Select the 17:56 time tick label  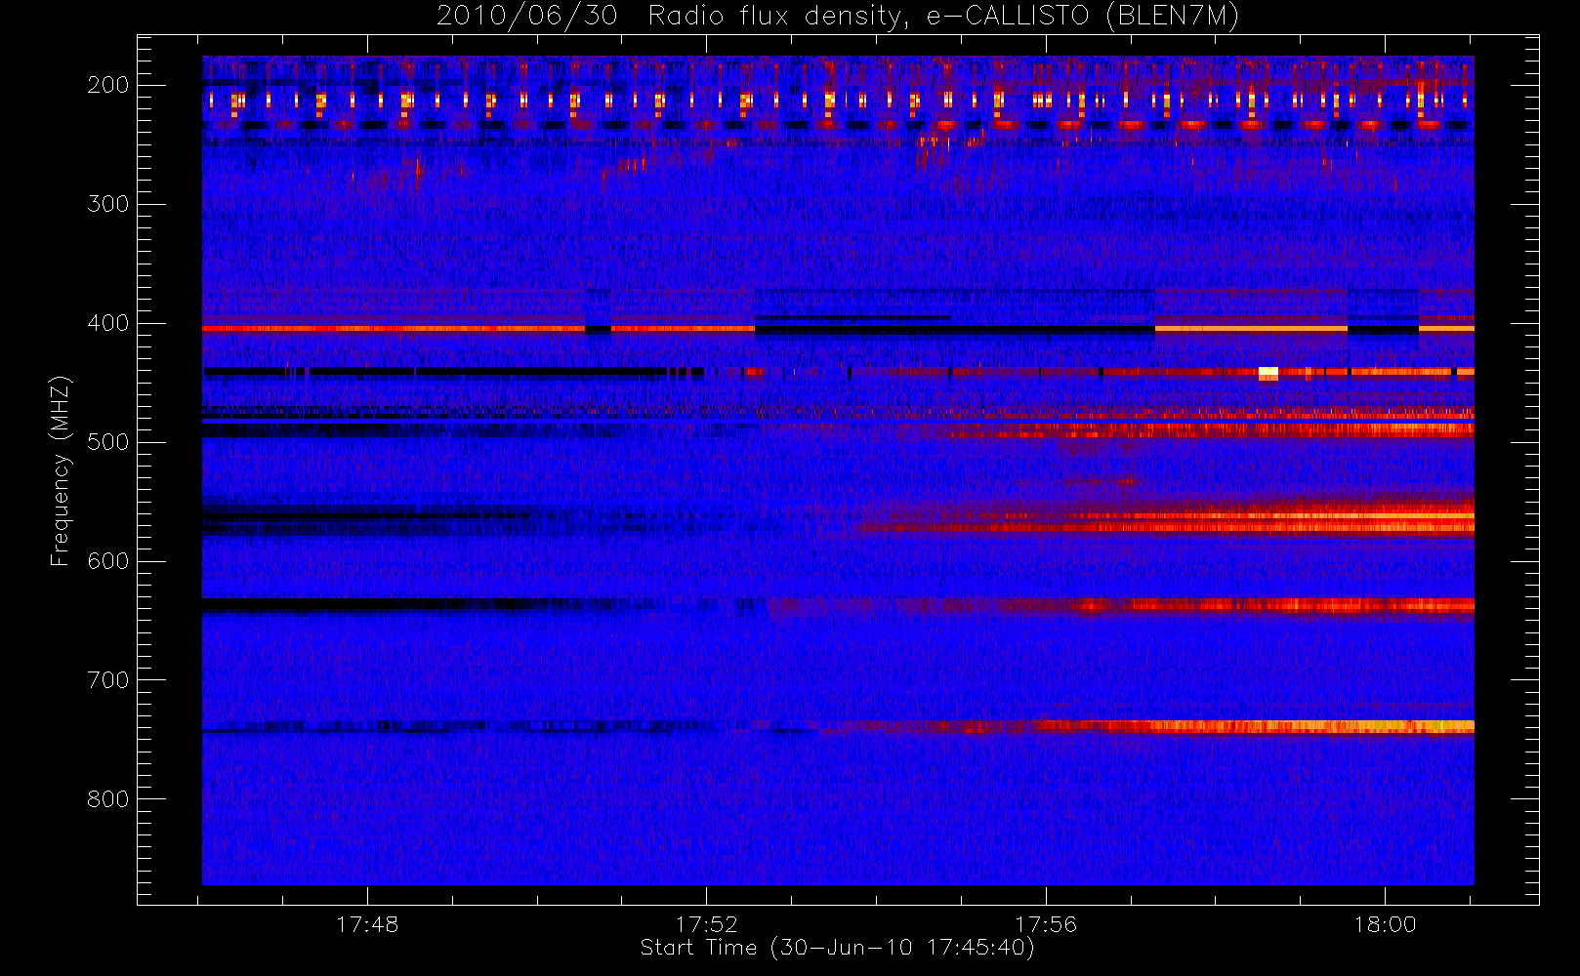point(1046,924)
